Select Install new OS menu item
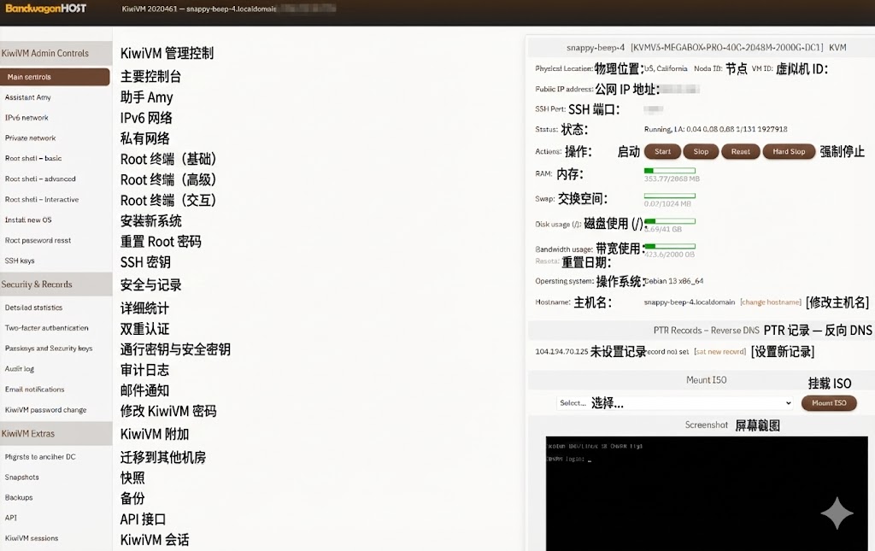The image size is (875, 551). 28,220
